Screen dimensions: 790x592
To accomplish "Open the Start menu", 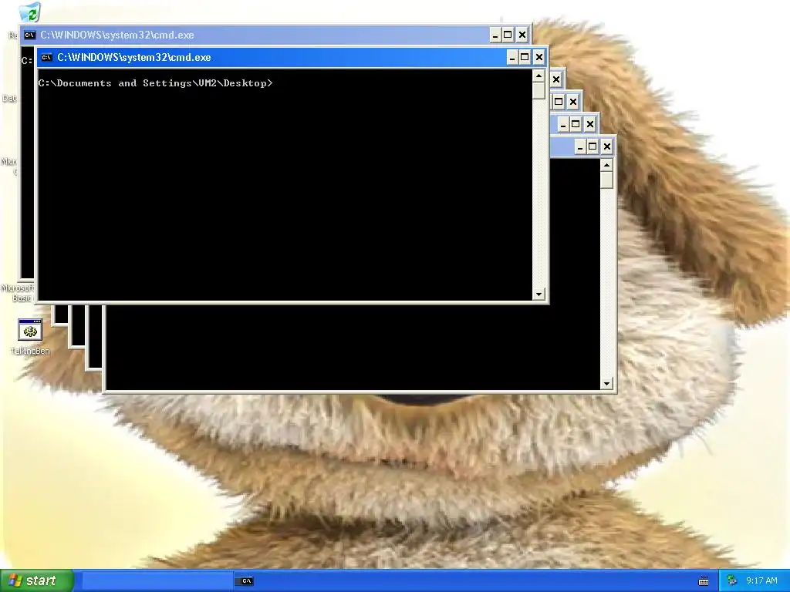I will click(x=37, y=580).
